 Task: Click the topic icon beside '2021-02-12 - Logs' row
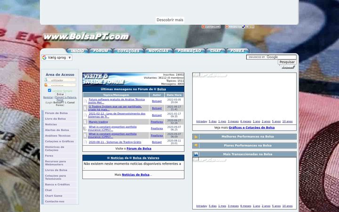pos(85,115)
